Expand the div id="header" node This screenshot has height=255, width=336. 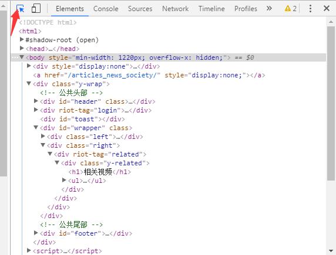tap(36, 101)
